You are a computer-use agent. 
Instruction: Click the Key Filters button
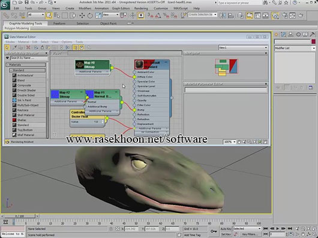click(250, 234)
